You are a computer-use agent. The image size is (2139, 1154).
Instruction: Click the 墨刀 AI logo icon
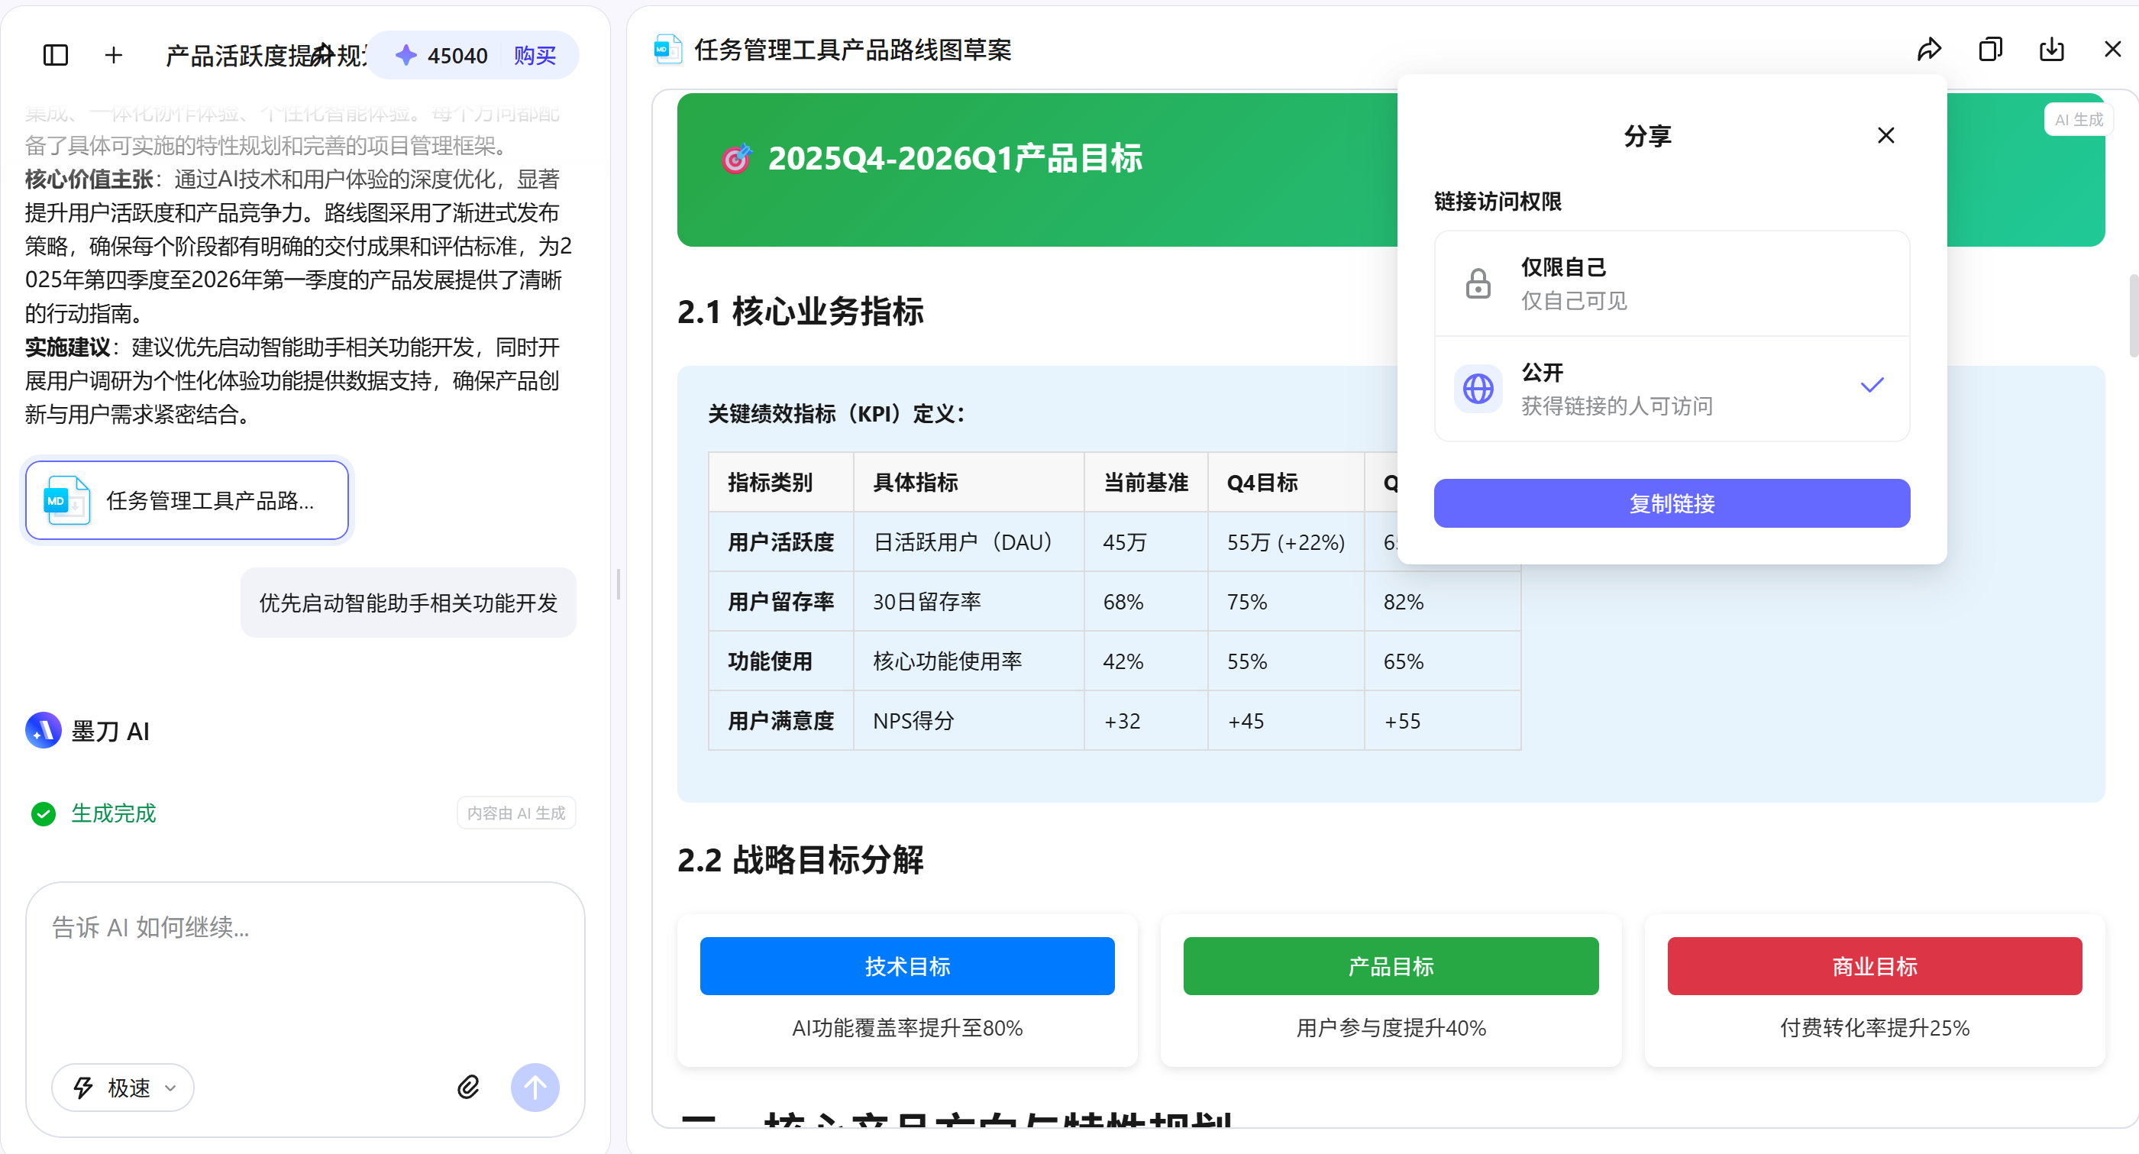pyautogui.click(x=44, y=731)
